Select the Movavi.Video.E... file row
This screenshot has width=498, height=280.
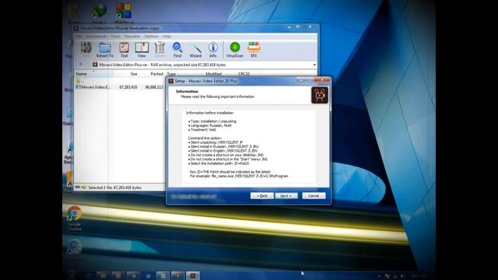(120, 87)
